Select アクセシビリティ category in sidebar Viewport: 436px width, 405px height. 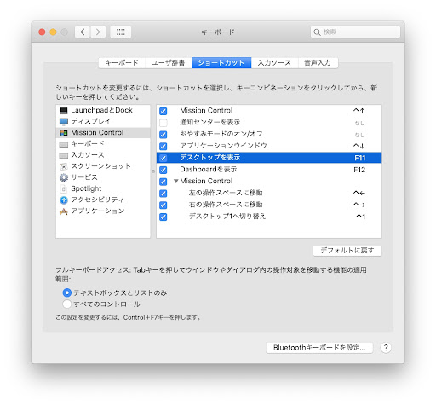coord(103,200)
